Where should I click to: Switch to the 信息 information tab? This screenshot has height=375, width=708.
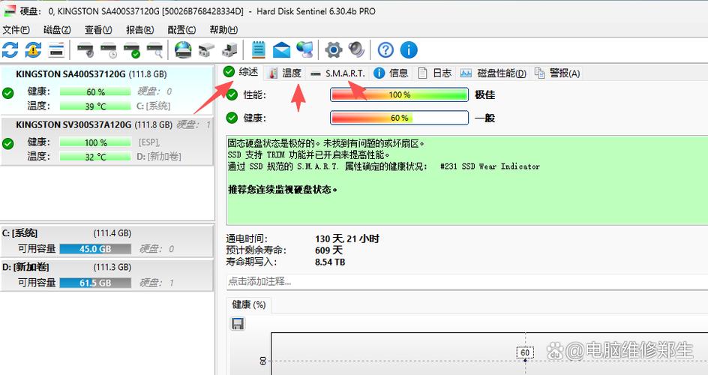pos(391,73)
